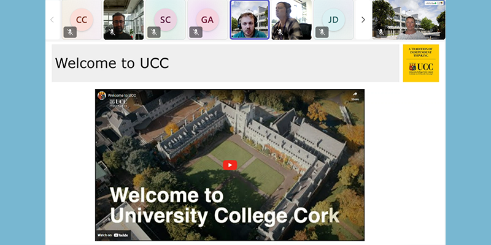Click the yellow UCC logo banner

(421, 63)
